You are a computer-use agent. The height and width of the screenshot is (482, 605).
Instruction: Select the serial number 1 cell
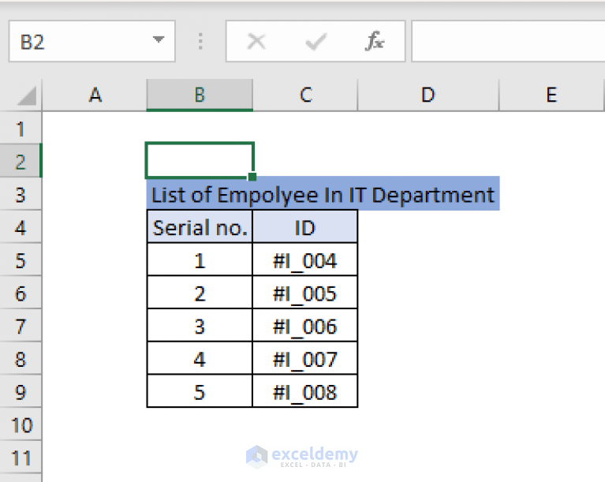200,260
